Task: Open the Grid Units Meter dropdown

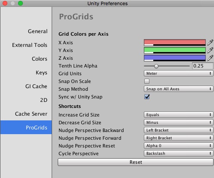Action: tap(179, 74)
